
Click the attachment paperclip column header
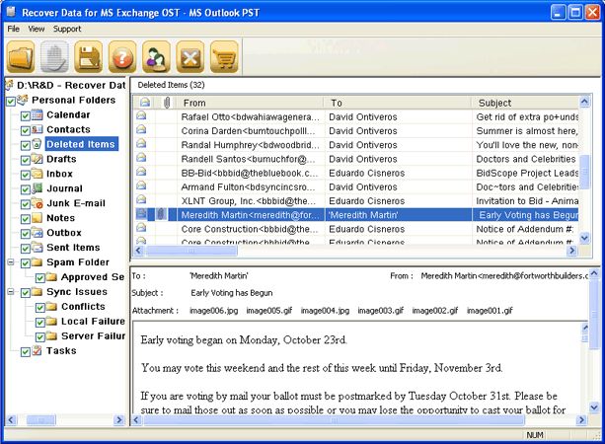click(x=167, y=103)
